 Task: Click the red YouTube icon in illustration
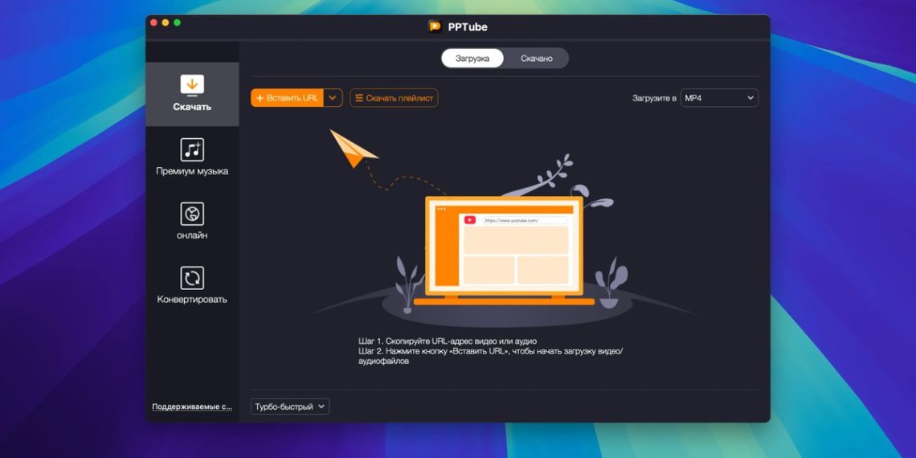click(469, 220)
